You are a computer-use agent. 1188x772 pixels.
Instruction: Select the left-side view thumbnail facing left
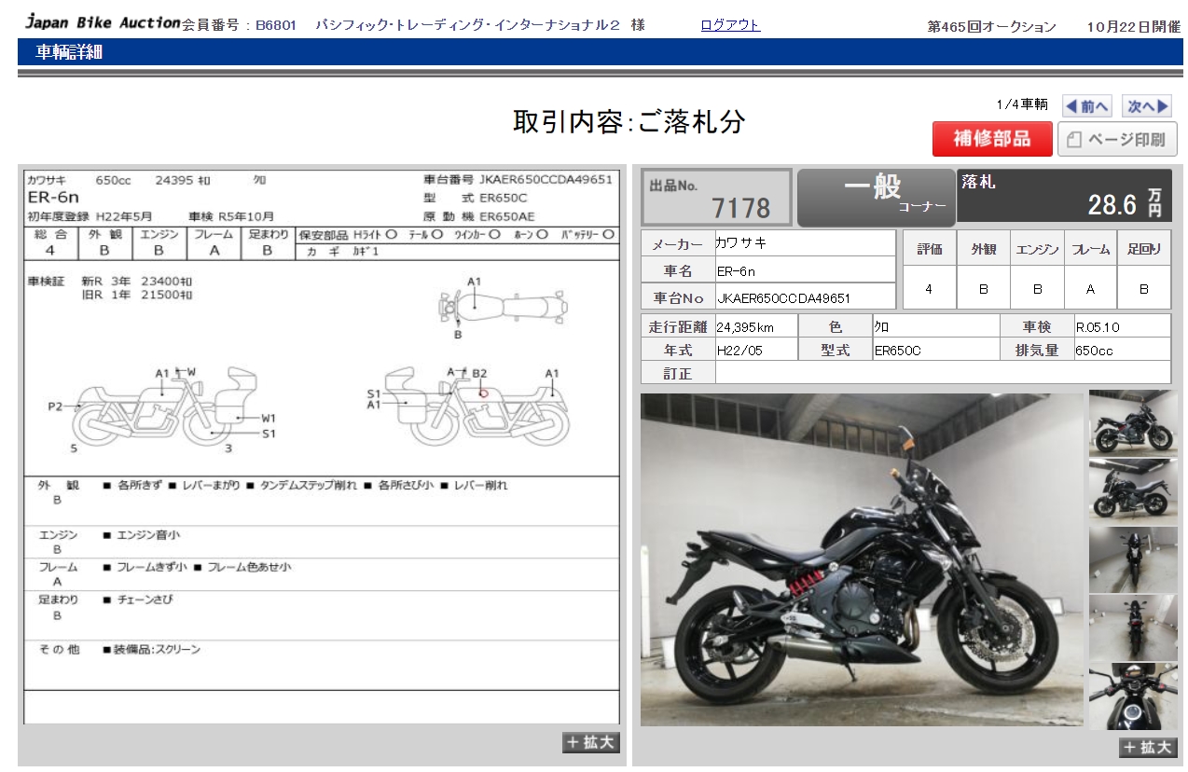coord(1133,490)
